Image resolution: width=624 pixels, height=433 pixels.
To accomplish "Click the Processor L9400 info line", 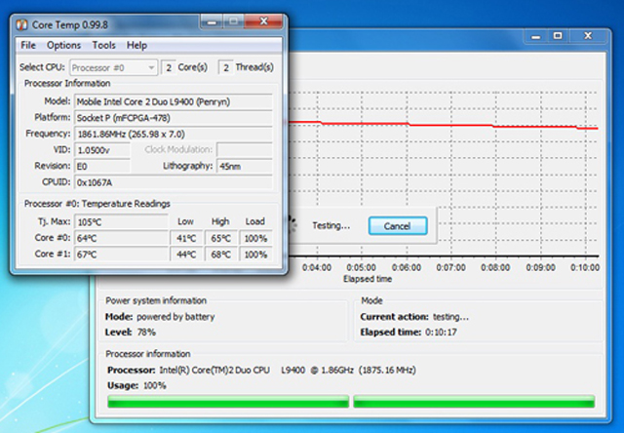I will click(x=261, y=371).
